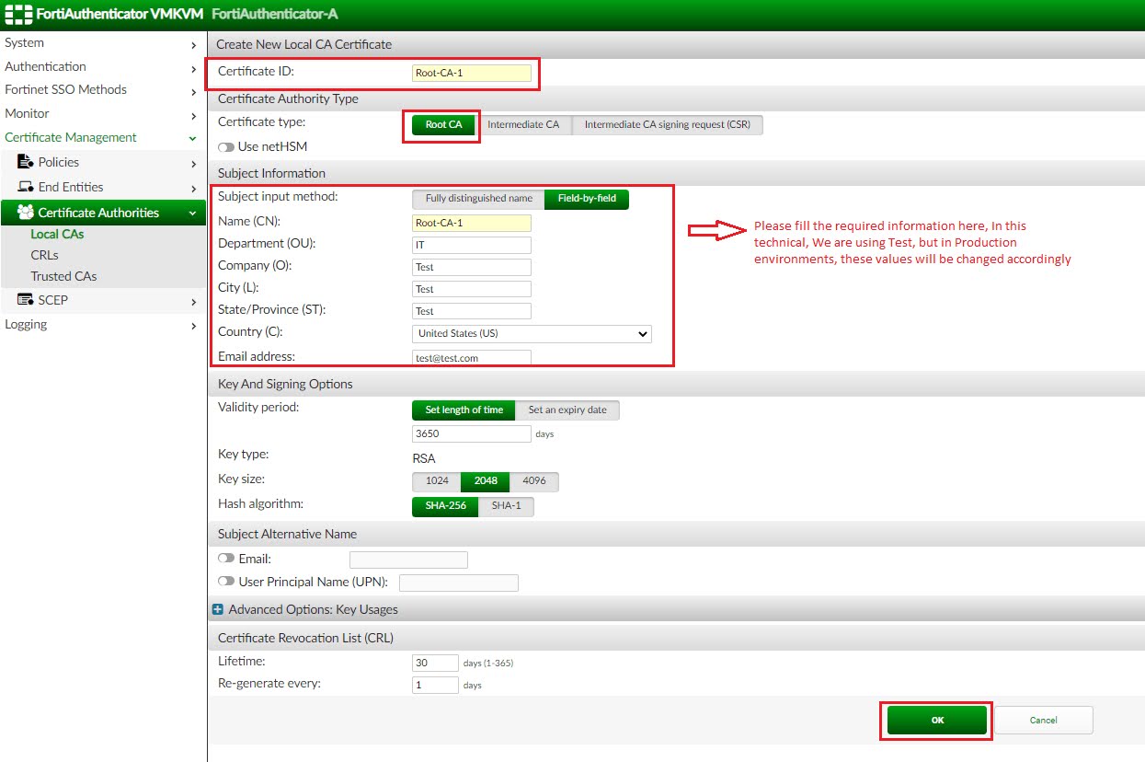Select Intermediate CA signing request (CSR)
Screen dimensions: 1145x762
pyautogui.click(x=668, y=125)
